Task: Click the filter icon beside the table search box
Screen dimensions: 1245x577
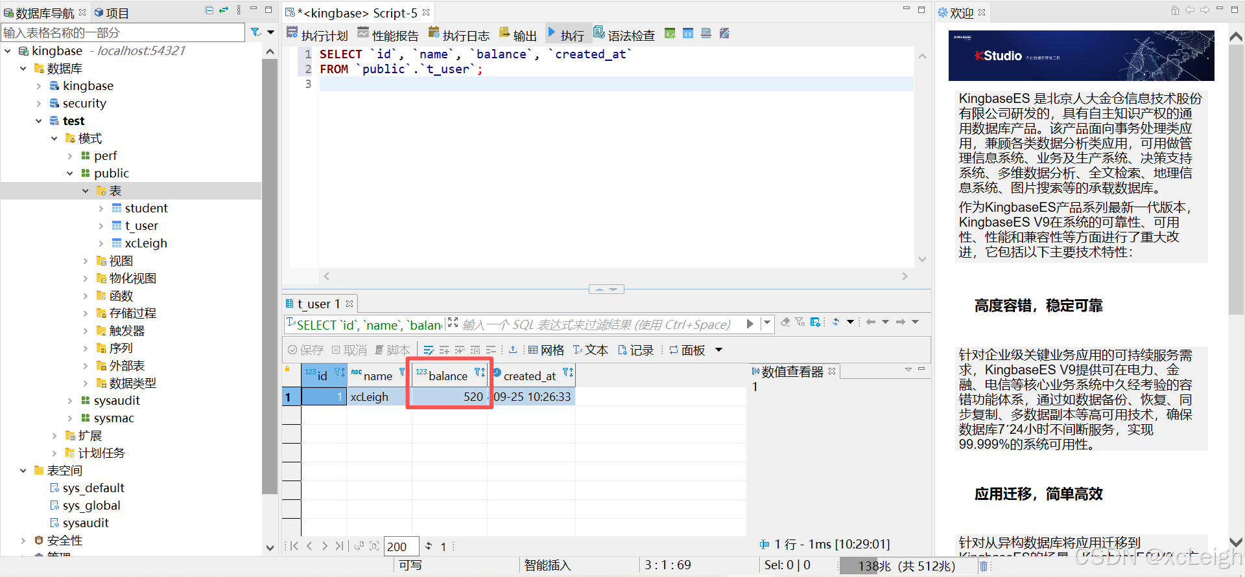Action: [255, 32]
